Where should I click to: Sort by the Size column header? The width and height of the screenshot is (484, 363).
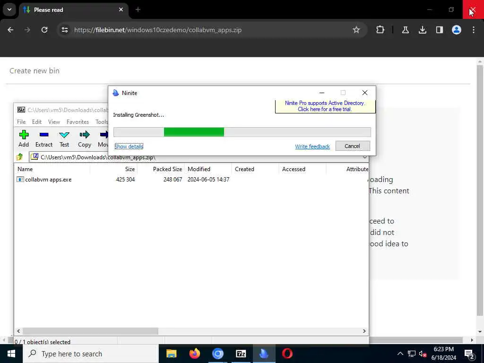pos(113,169)
